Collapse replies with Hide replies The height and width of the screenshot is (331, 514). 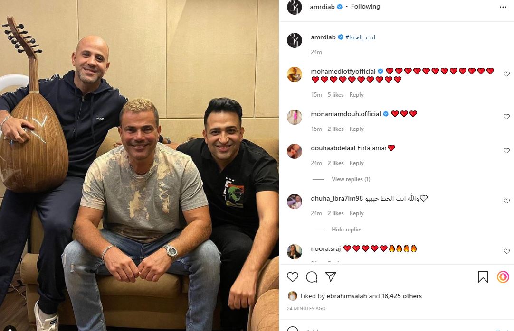(x=347, y=230)
